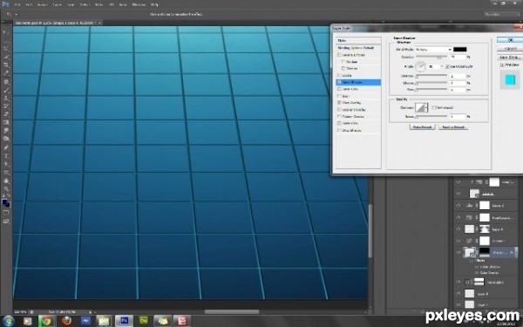Select the Spot Healing Brush tool

tap(6, 82)
